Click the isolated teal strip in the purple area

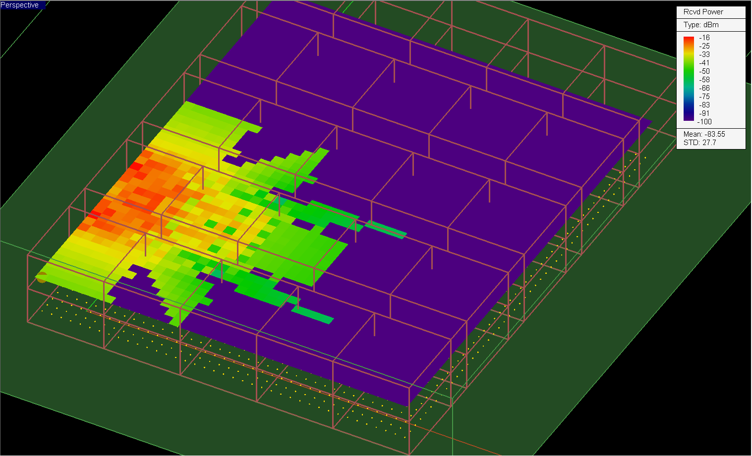[312, 314]
